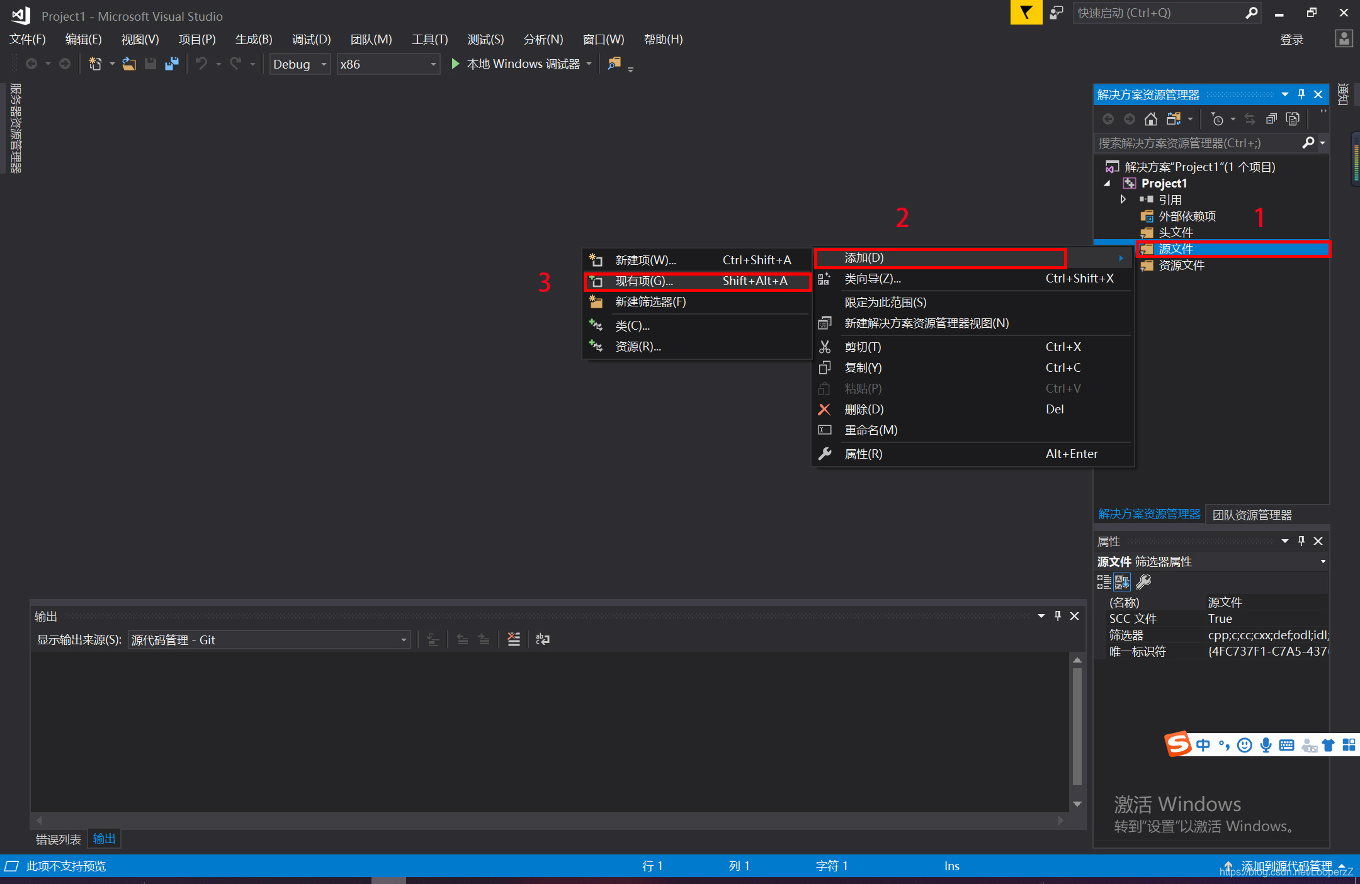Click the feedback flag icon in title bar

[x=1026, y=13]
